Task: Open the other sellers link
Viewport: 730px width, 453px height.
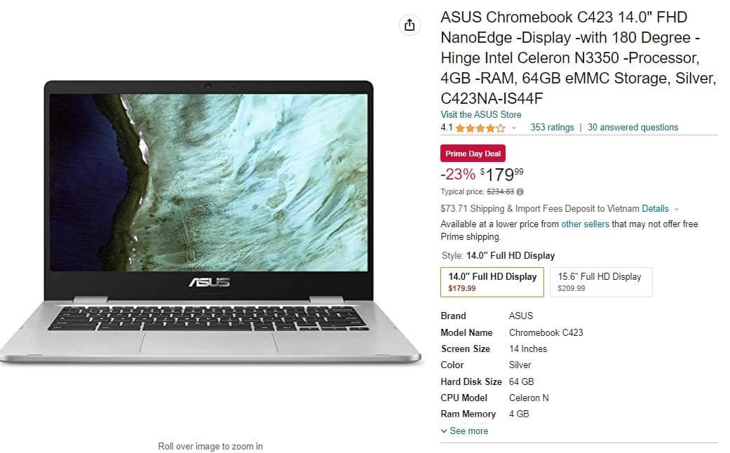Action: (586, 224)
